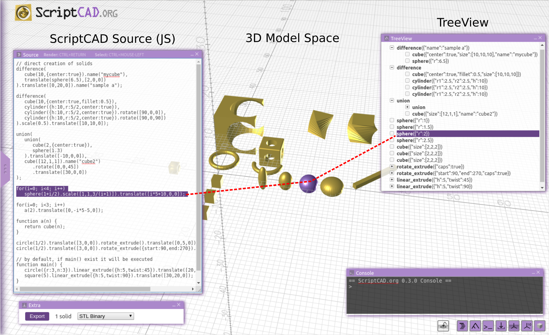Viewport: 549px width, 335px height.
Task: Check the sphere r:1 checkbox
Action: [x=392, y=120]
